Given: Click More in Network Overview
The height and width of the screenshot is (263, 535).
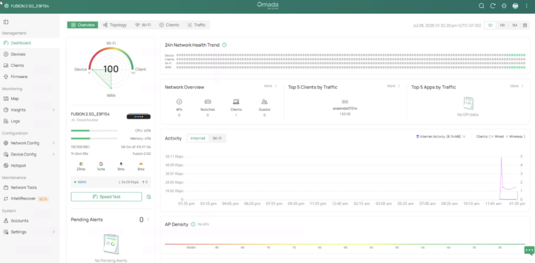Looking at the screenshot, I should [x=270, y=86].
